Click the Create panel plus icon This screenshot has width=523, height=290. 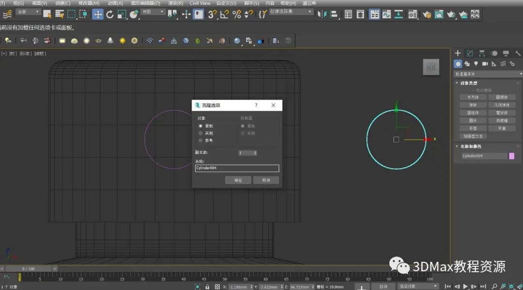(x=458, y=53)
